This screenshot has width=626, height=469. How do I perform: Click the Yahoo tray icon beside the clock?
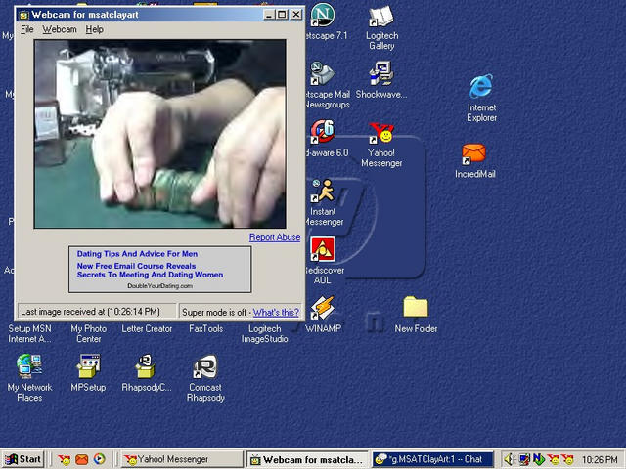[567, 459]
